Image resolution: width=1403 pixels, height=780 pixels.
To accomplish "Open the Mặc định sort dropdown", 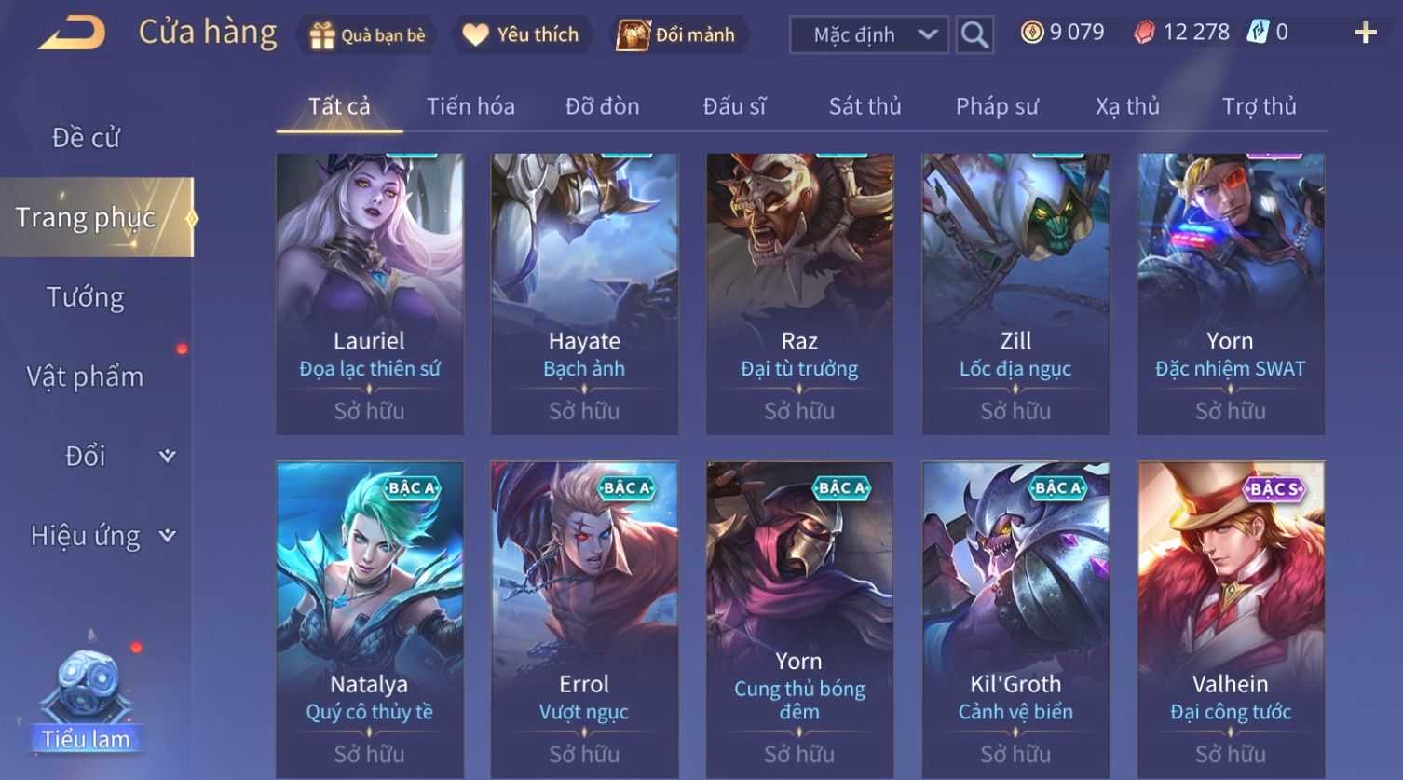I will point(868,35).
